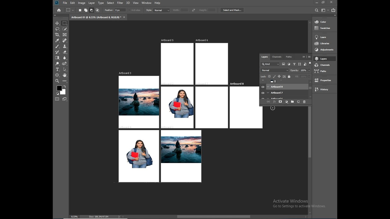Open the Libraries panel

pyautogui.click(x=325, y=43)
